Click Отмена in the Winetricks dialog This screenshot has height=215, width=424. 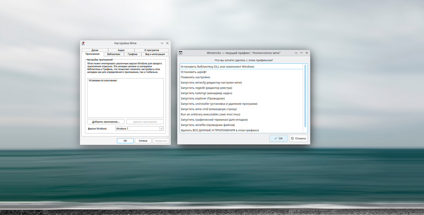click(x=298, y=138)
